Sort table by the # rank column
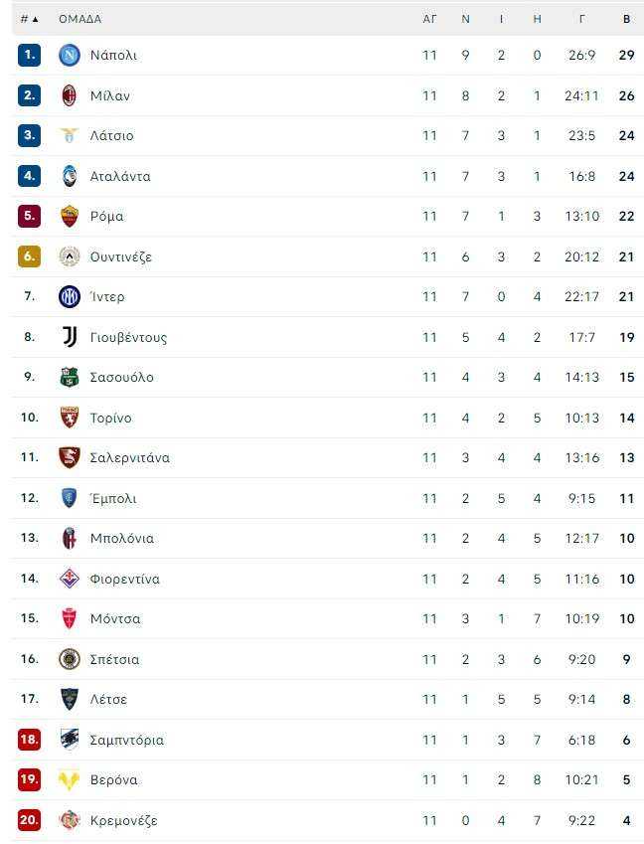The image size is (644, 844). [29, 19]
